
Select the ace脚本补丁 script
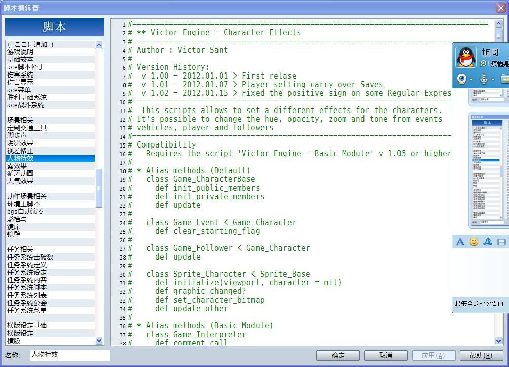pos(51,67)
